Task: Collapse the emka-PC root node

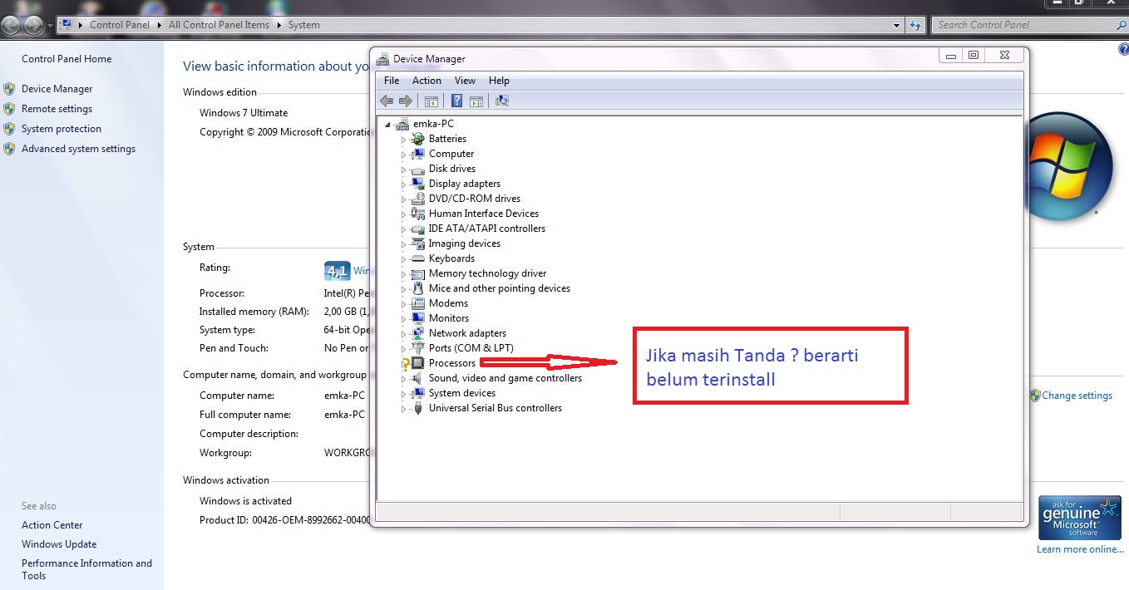Action: [x=388, y=124]
